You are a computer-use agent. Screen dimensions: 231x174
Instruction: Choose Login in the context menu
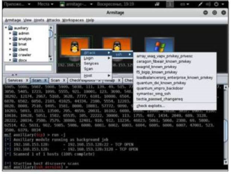tap(97, 58)
